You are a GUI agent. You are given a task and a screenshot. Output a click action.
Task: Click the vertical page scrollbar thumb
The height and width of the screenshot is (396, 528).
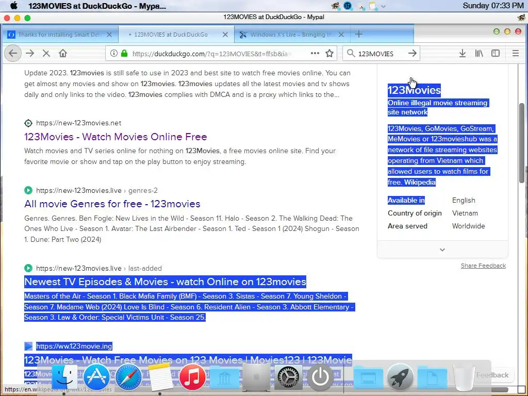pos(522,143)
